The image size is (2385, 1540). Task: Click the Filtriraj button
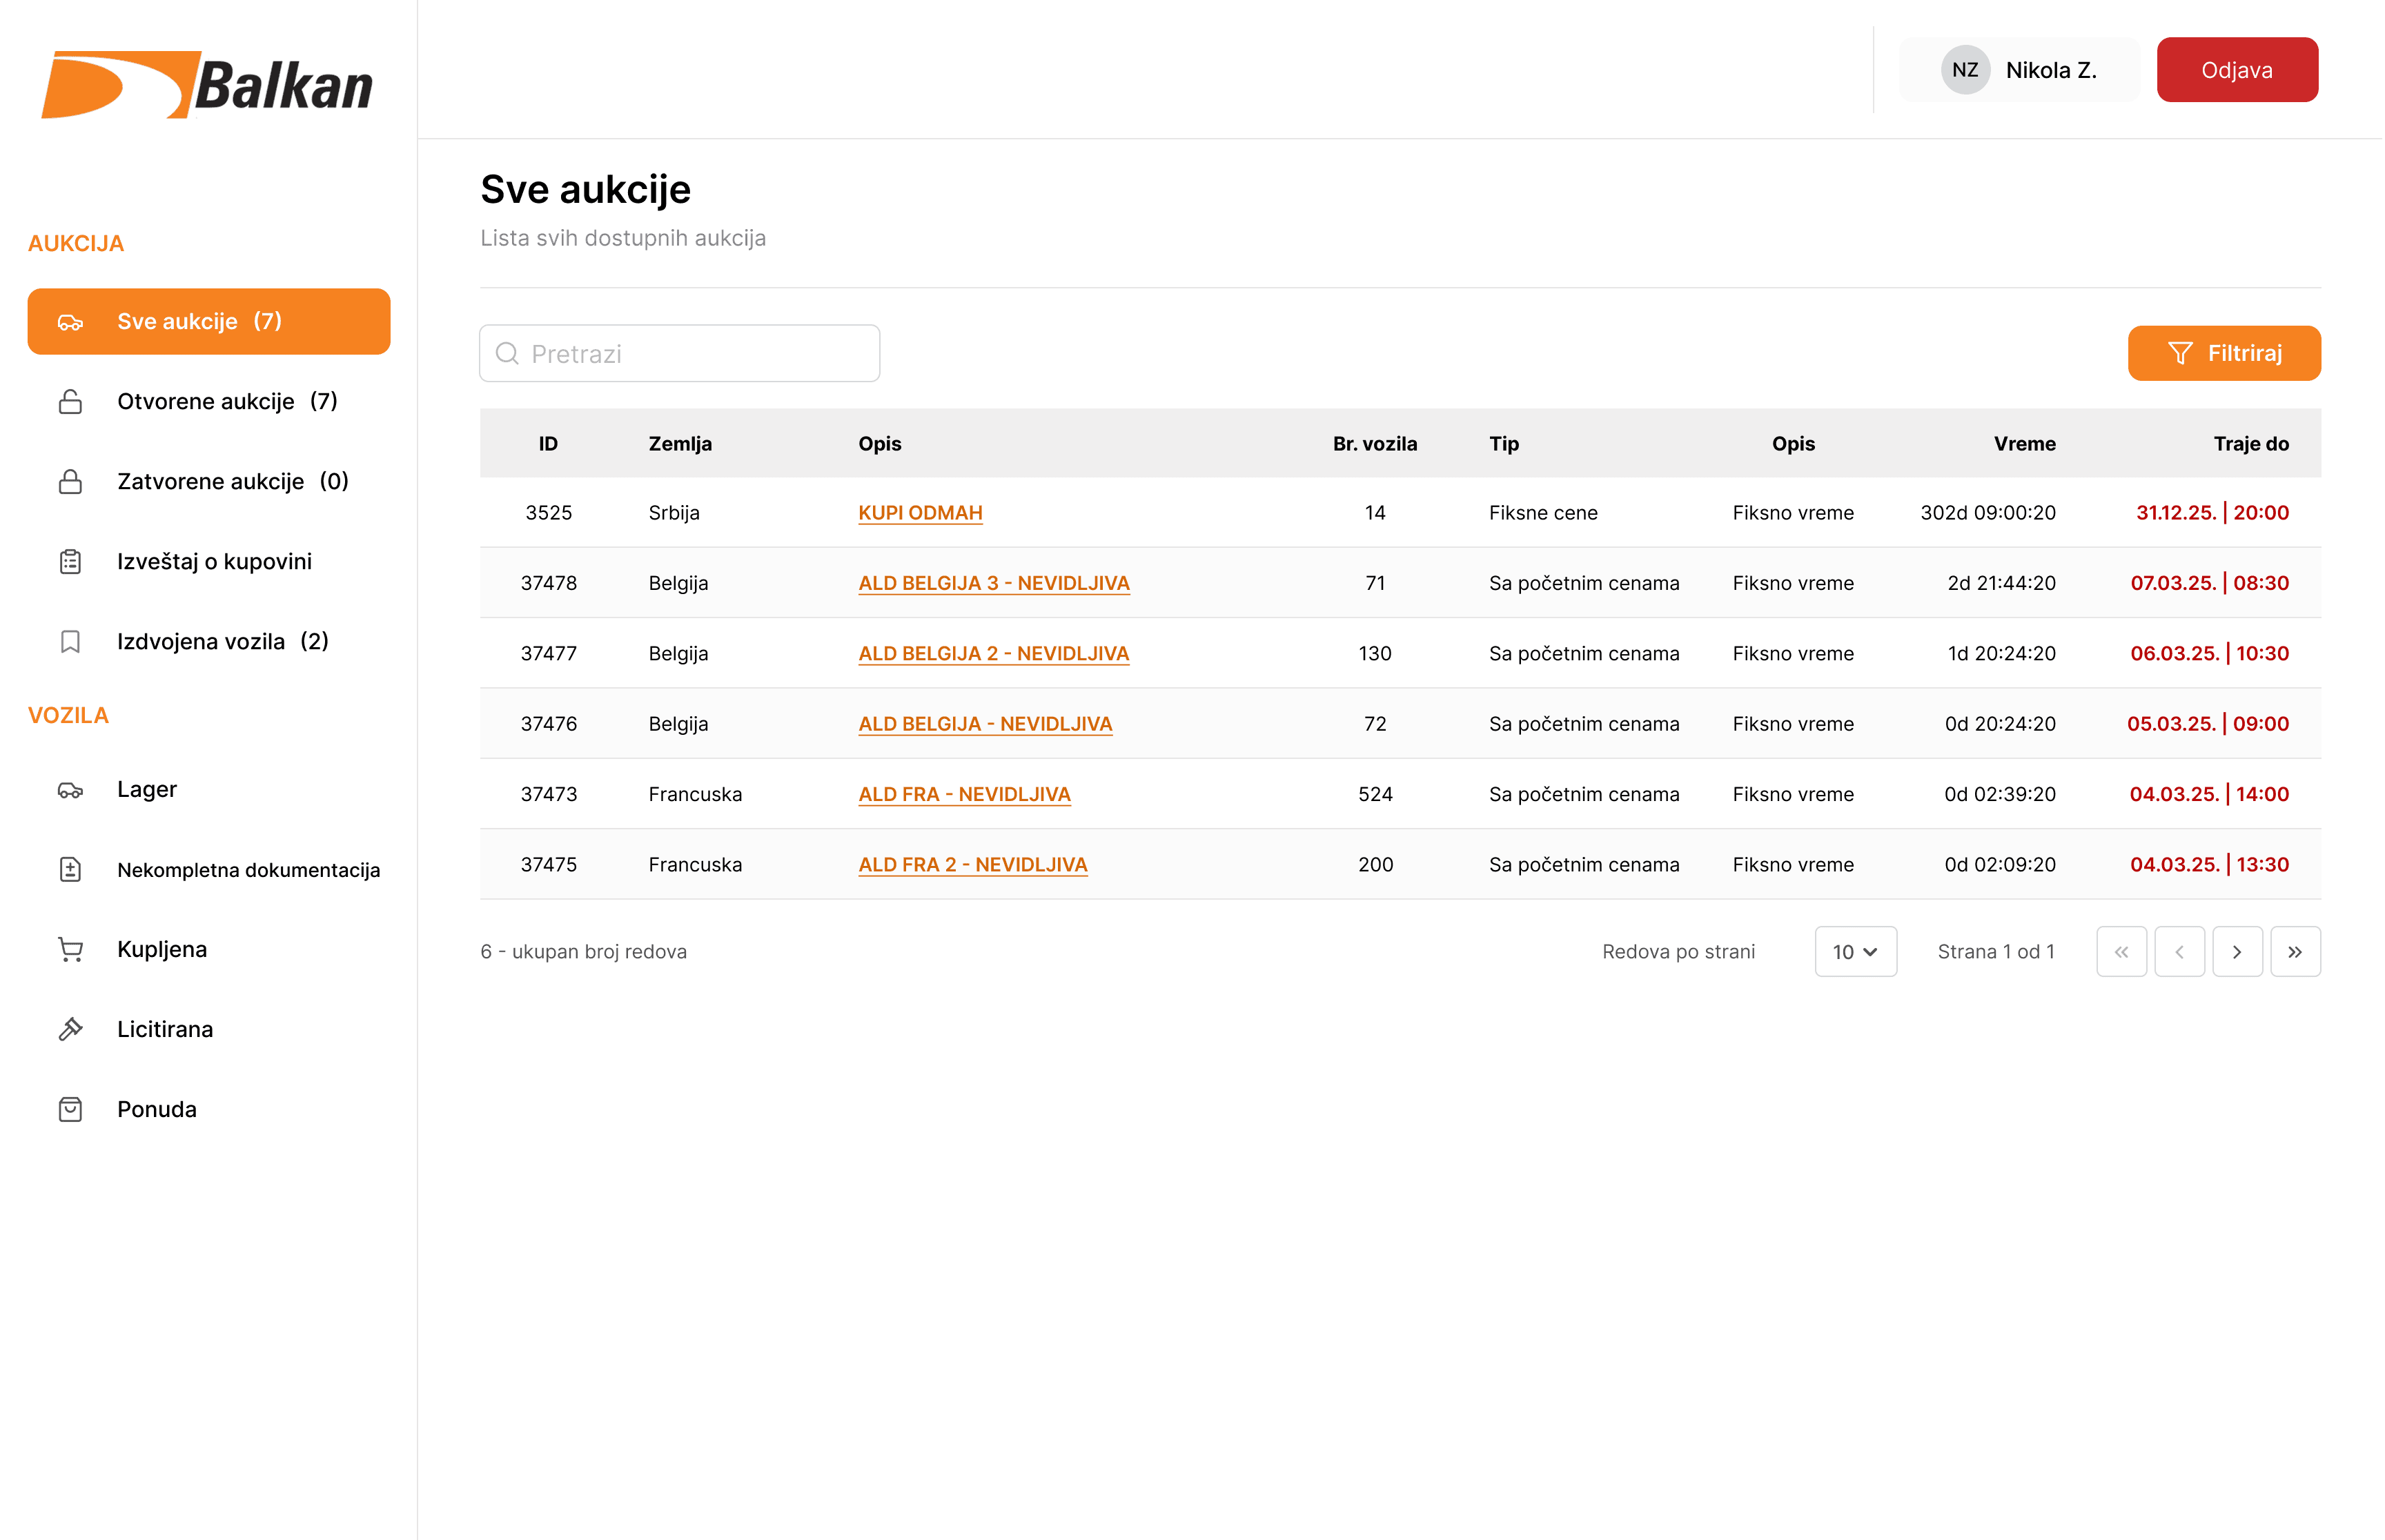tap(2224, 354)
